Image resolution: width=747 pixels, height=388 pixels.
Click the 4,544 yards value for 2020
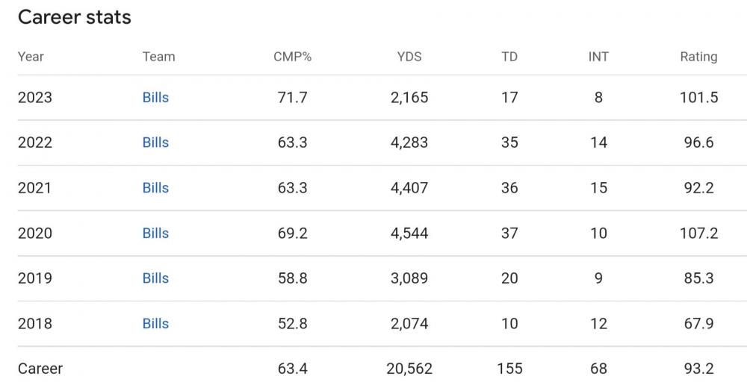(x=409, y=234)
